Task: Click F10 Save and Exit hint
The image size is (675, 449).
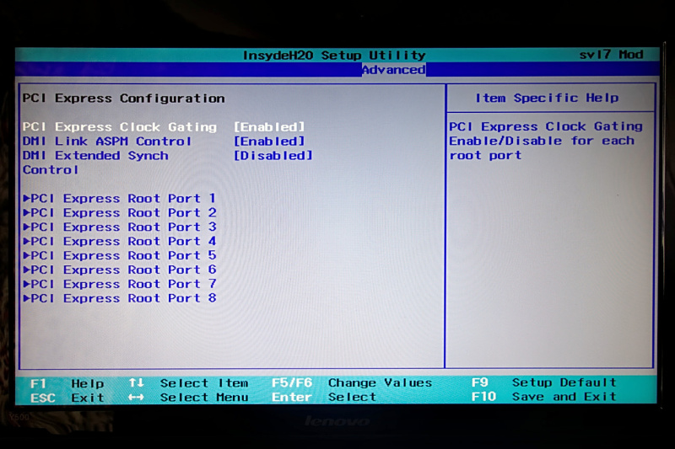Action: tap(544, 396)
